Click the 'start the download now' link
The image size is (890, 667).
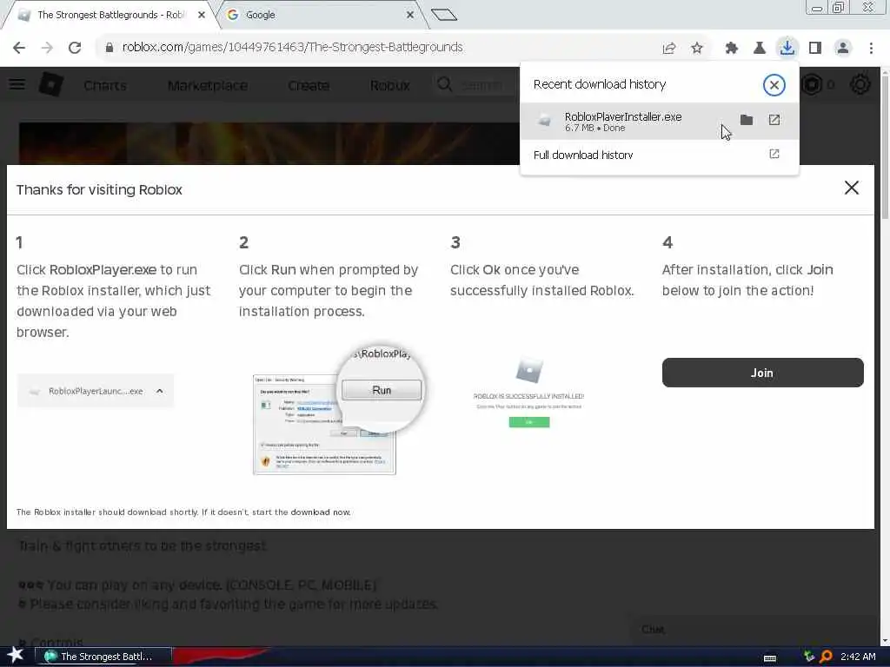point(320,512)
